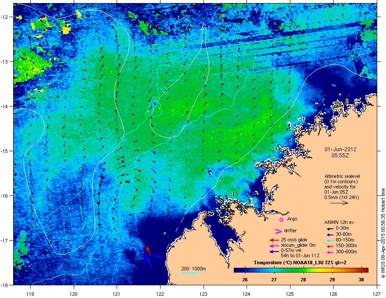
Task: Click the 80-150m depth range label
Action: [x=345, y=240]
